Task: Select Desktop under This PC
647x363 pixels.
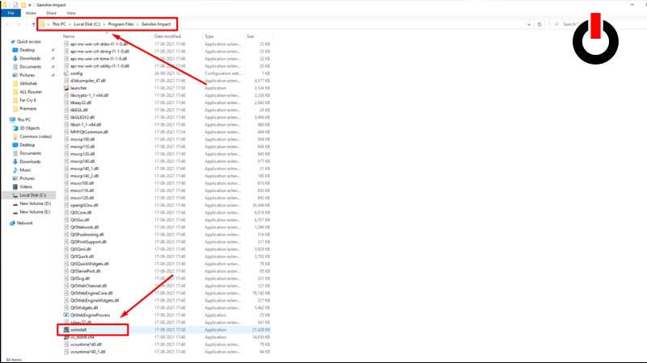Action: [27, 145]
